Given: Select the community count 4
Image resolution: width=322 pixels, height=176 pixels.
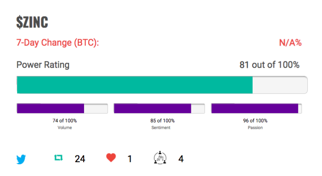Looking at the screenshot, I should (181, 159).
